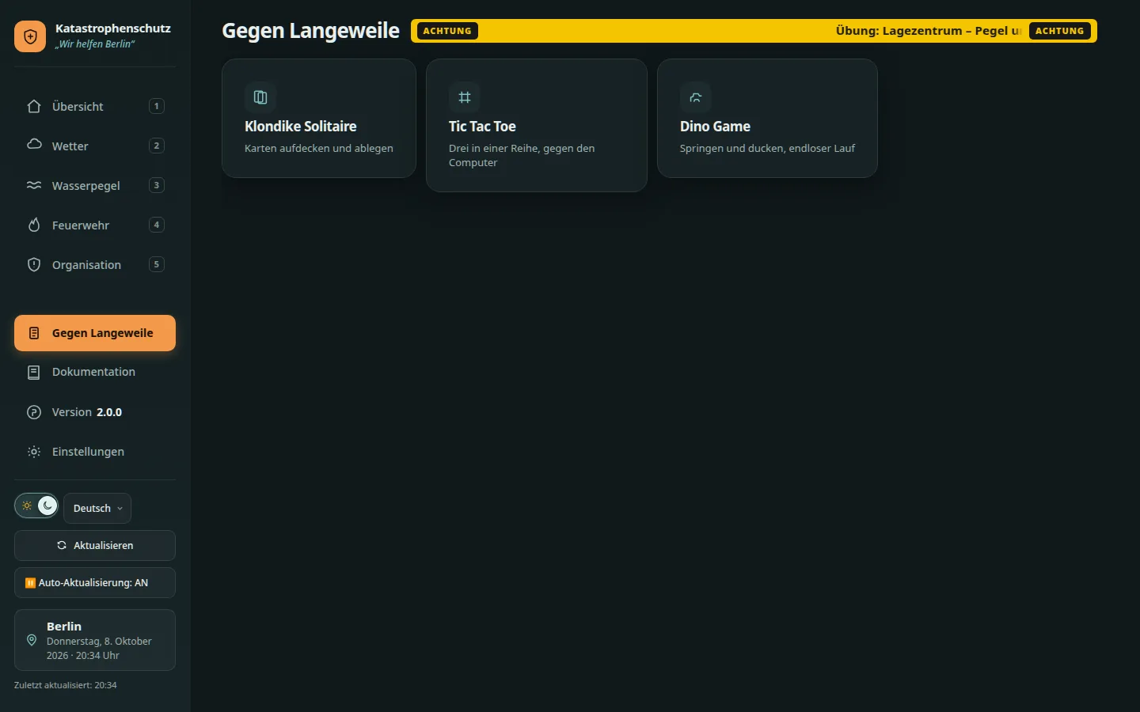Screen dimensions: 1140x712
Task: Click the location pin icon beside Berlin
Action: [32, 640]
